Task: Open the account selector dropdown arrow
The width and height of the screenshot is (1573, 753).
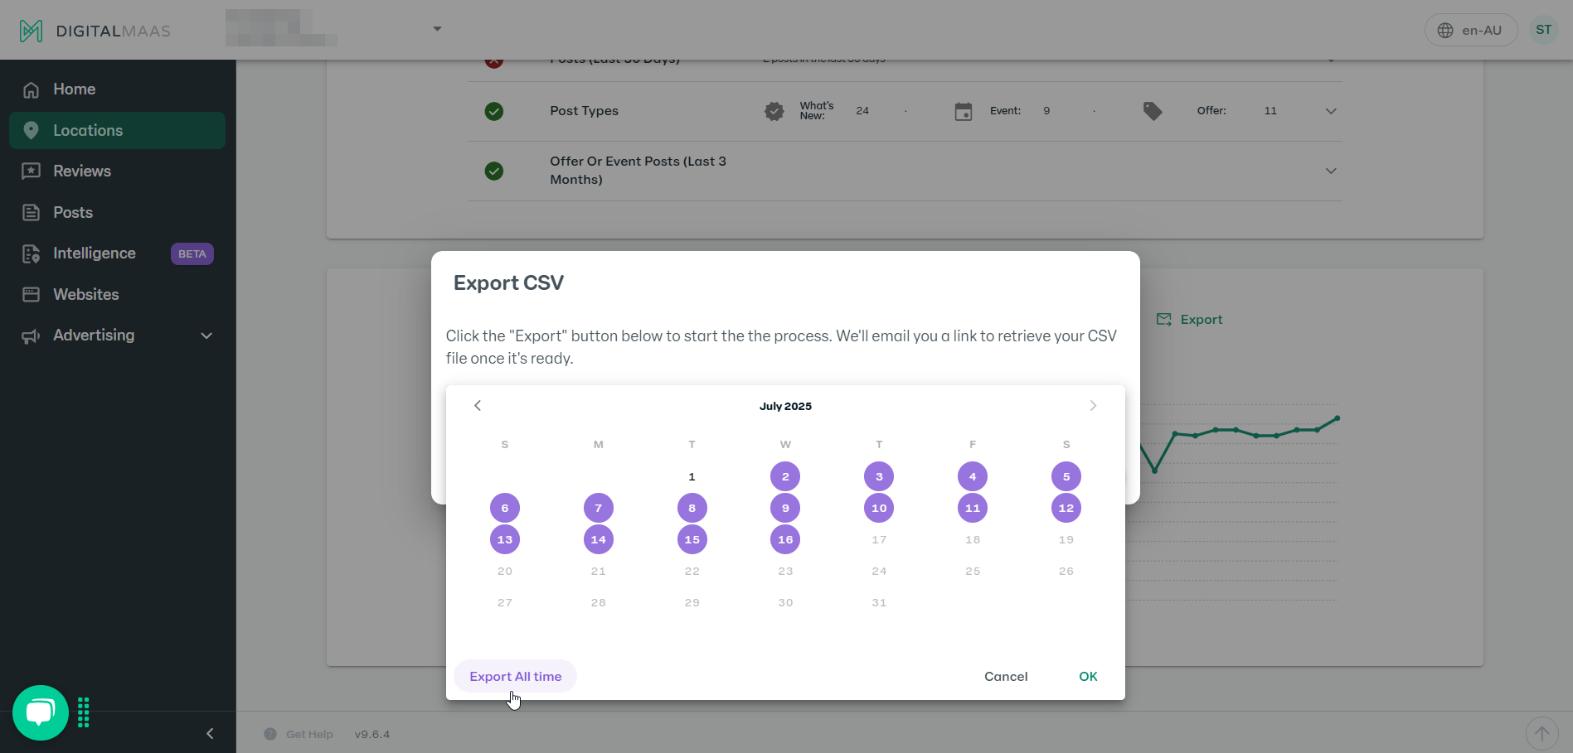Action: point(437,29)
